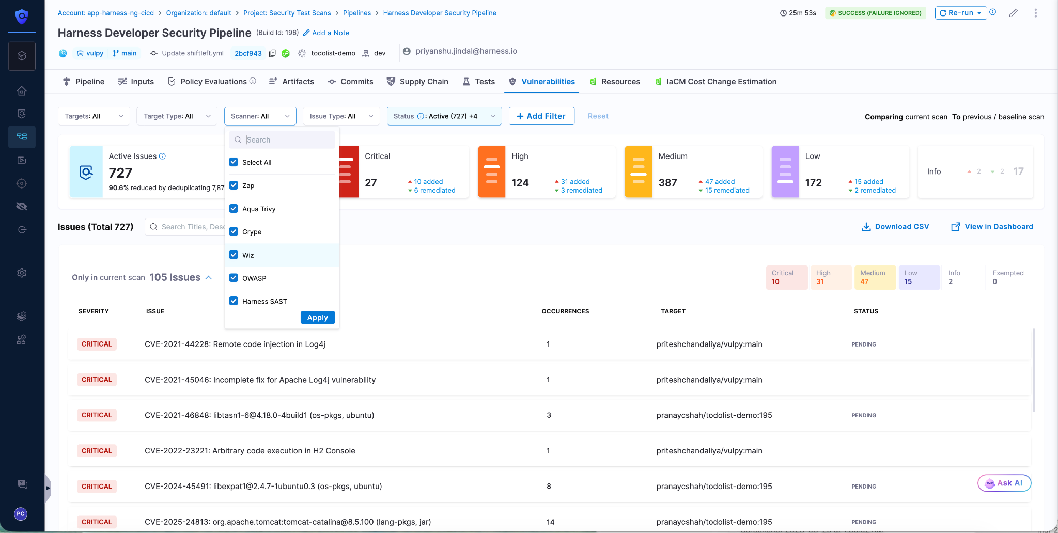Viewport: 1058px width, 533px height.
Task: Click the info icon next to Re-run
Action: click(993, 12)
